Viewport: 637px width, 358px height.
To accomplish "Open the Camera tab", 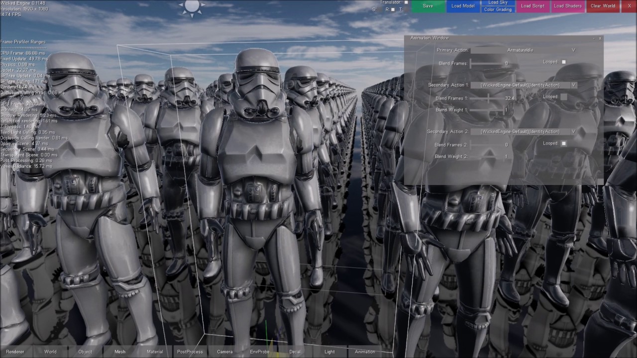I will coord(224,352).
